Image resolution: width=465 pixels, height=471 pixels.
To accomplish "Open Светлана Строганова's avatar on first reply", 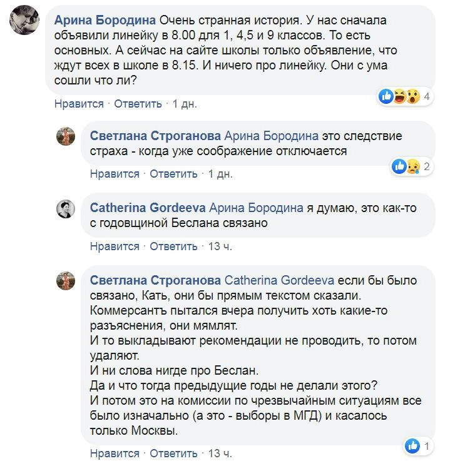I will pos(66,136).
